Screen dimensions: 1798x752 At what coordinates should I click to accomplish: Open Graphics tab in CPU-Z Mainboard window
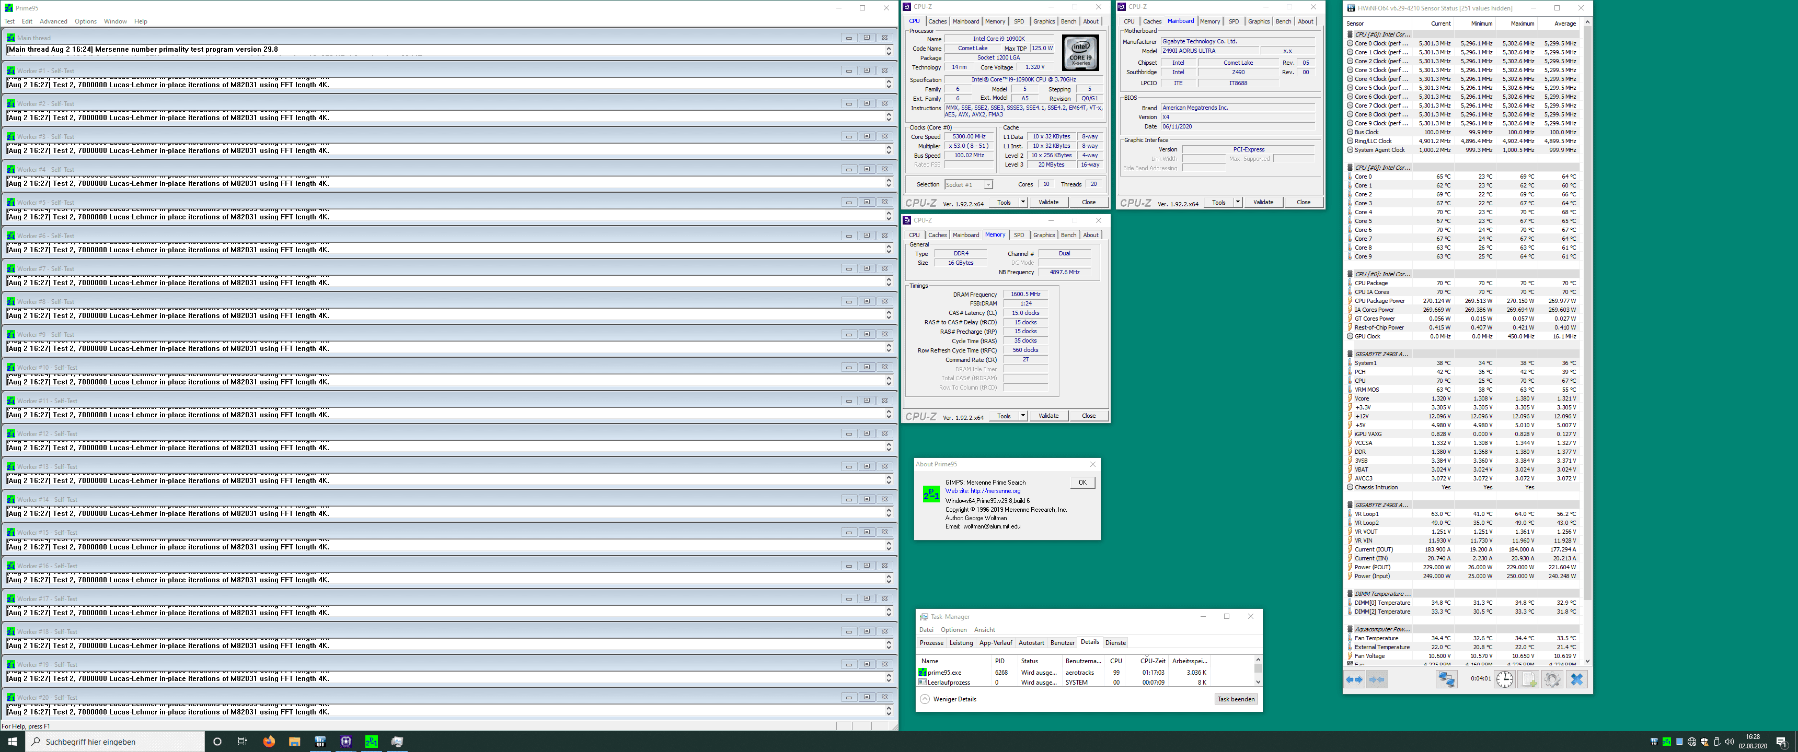coord(1259,21)
